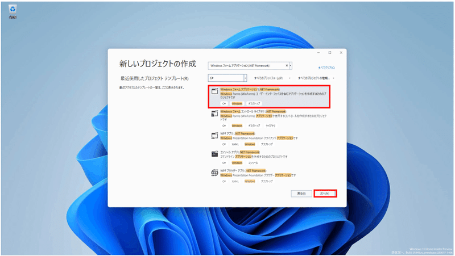Select Windows フォーム コントロール ライブラリ title
The image size is (455, 256).
253,111
